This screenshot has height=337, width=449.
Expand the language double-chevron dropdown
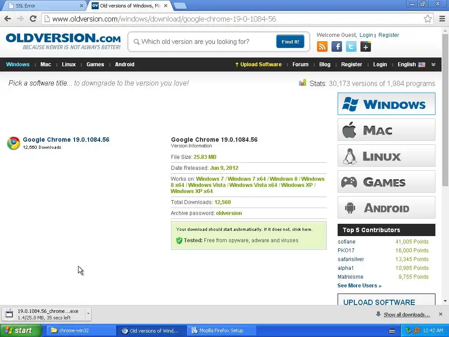433,65
